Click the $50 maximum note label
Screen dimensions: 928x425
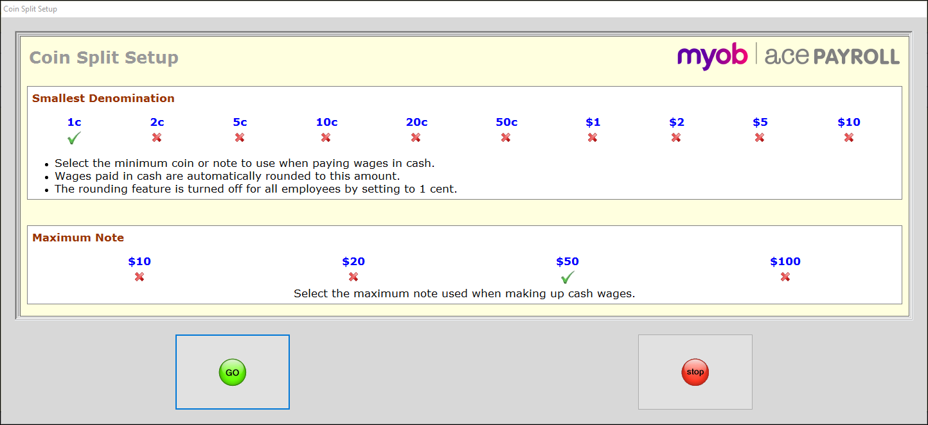tap(567, 261)
